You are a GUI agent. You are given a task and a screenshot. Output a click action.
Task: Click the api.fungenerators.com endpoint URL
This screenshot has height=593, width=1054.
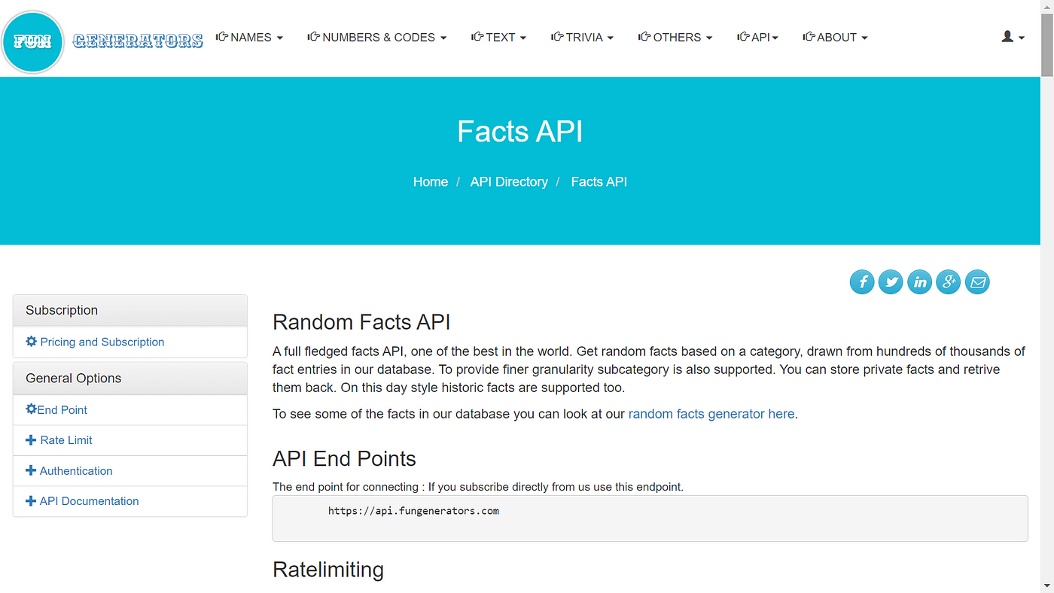point(413,511)
